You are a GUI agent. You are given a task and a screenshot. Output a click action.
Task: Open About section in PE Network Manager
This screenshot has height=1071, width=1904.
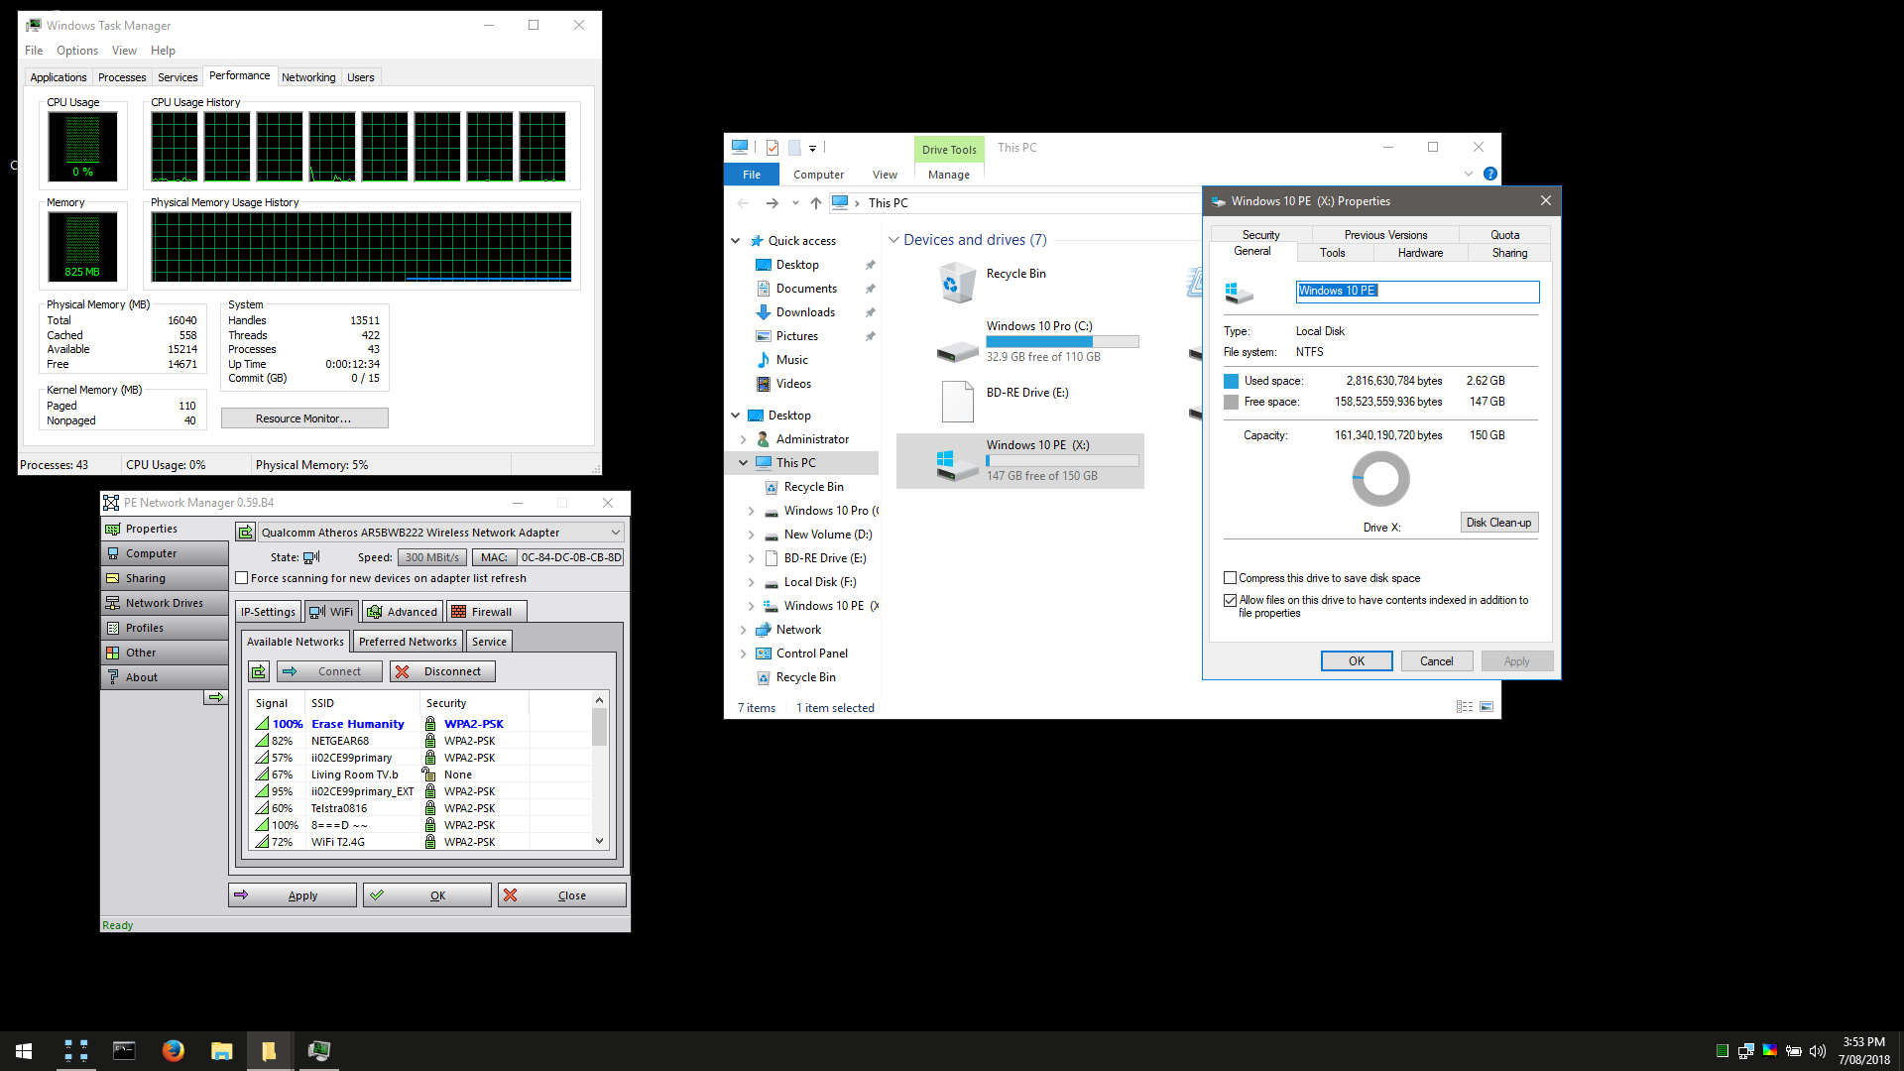point(165,677)
